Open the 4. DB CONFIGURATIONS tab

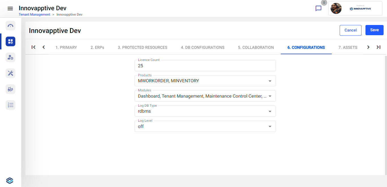coord(203,47)
